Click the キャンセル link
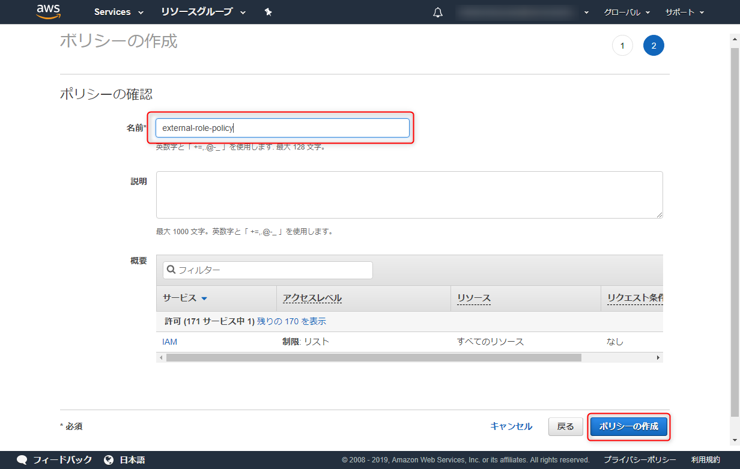The image size is (740, 469). tap(511, 426)
